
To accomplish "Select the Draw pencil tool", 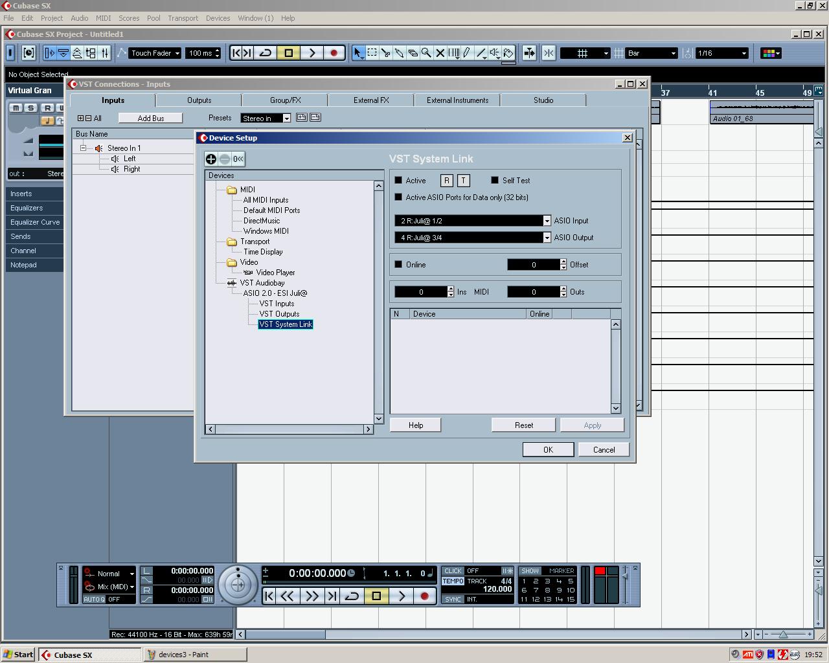I will click(x=467, y=53).
